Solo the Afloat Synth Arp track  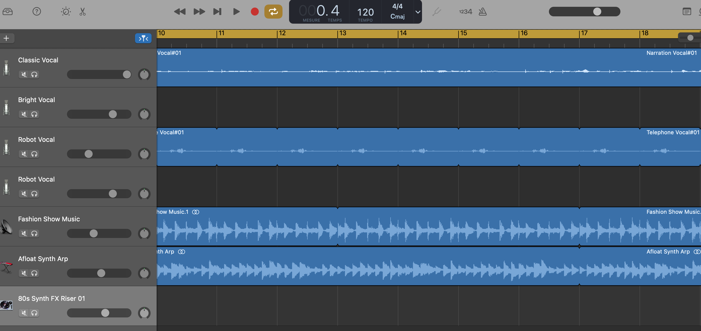(34, 273)
